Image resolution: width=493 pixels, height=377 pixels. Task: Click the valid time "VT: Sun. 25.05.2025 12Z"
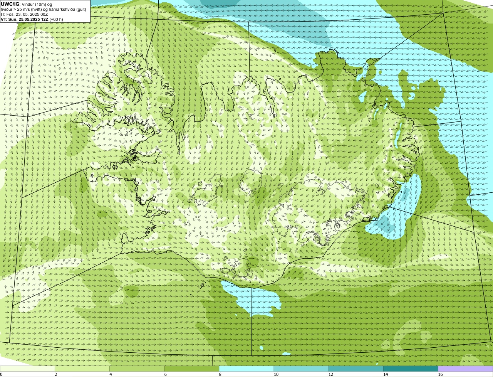[x=24, y=19]
